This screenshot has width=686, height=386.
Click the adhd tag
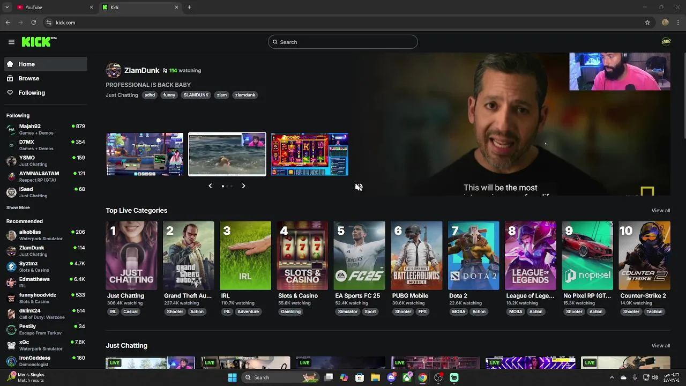pyautogui.click(x=150, y=95)
